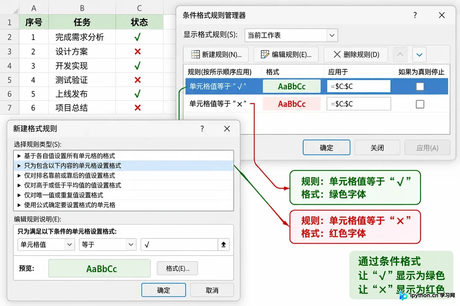Select column A header
Image resolution: width=460 pixels, height=306 pixels.
[x=34, y=8]
